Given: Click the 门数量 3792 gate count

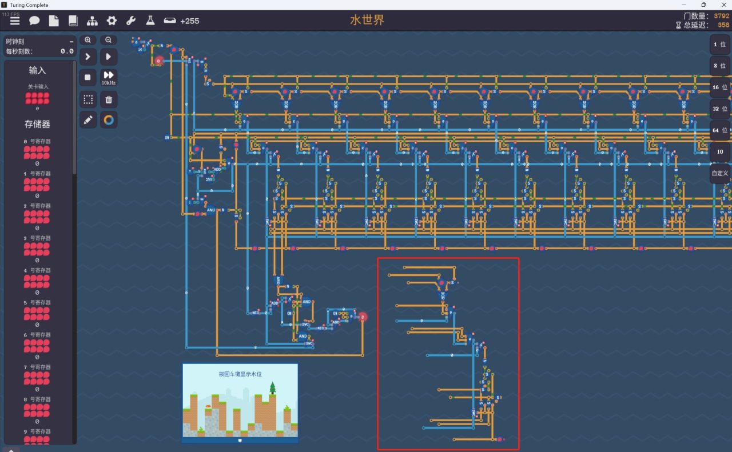Looking at the screenshot, I should (706, 16).
